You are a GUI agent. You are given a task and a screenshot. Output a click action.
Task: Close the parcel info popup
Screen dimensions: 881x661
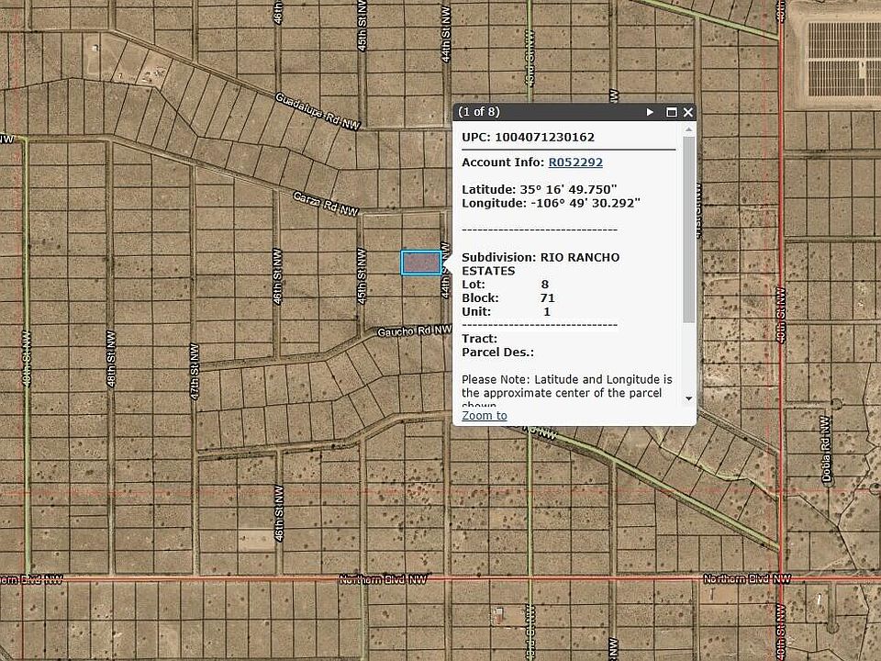(688, 112)
